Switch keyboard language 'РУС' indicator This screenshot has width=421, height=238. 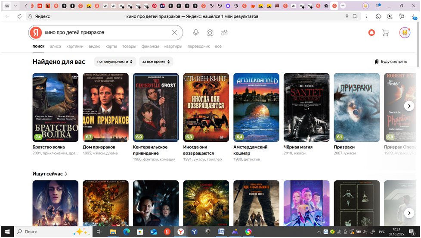point(382,232)
